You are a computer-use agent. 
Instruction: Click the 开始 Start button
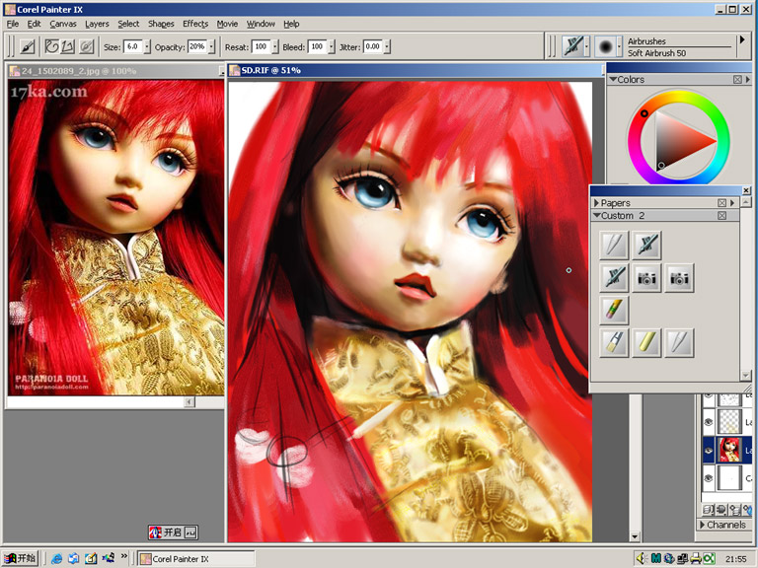coord(20,558)
